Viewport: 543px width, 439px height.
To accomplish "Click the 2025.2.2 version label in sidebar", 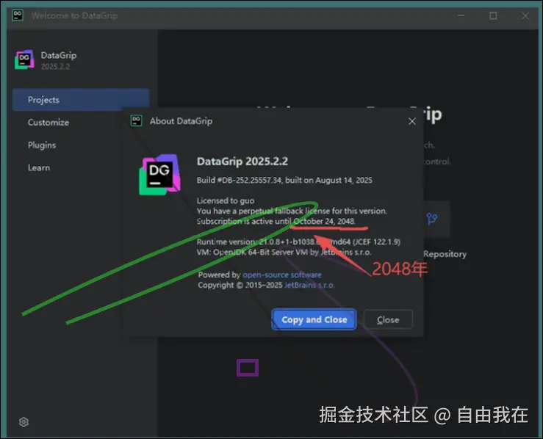I will pos(55,66).
